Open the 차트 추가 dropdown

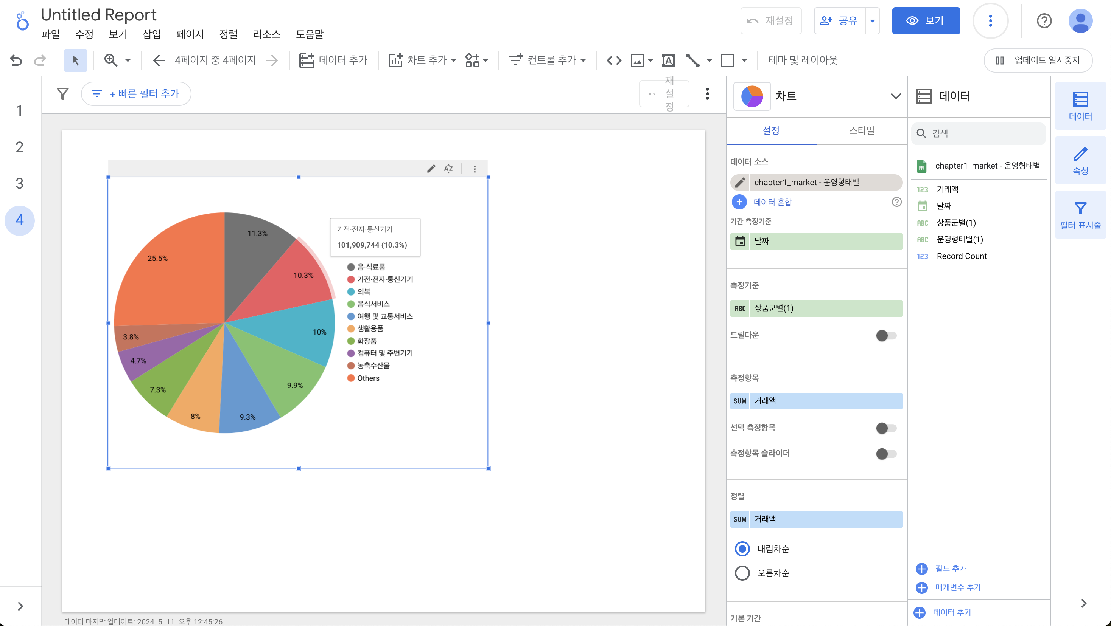tap(423, 60)
